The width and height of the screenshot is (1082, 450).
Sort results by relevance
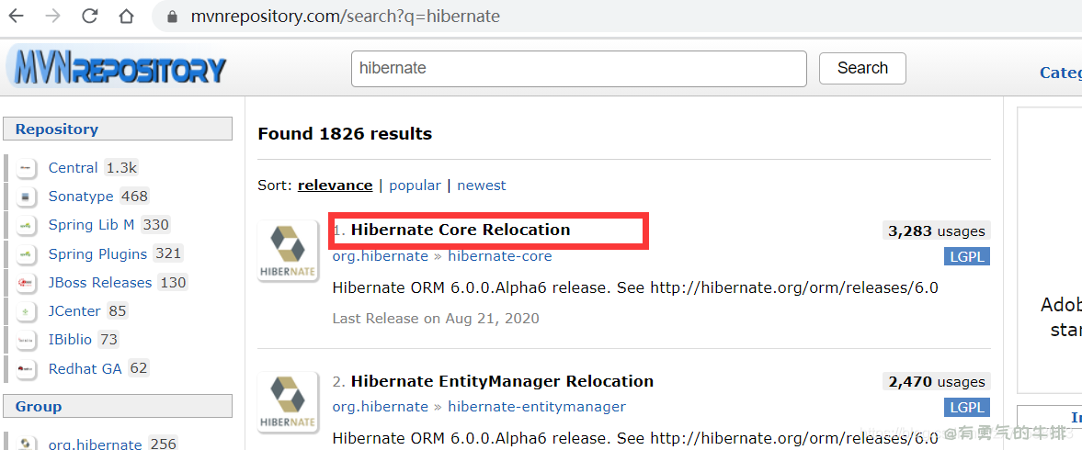pyautogui.click(x=335, y=186)
